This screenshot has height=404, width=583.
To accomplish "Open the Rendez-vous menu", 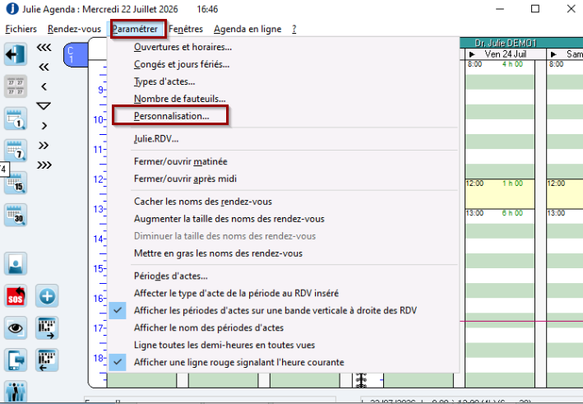I will pos(74,29).
